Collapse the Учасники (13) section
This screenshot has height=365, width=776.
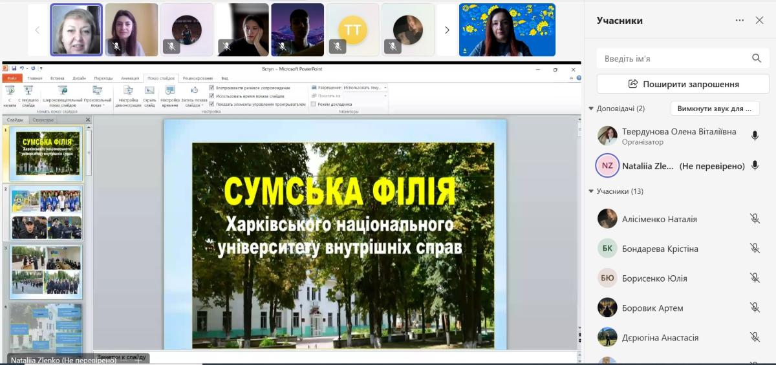(591, 191)
